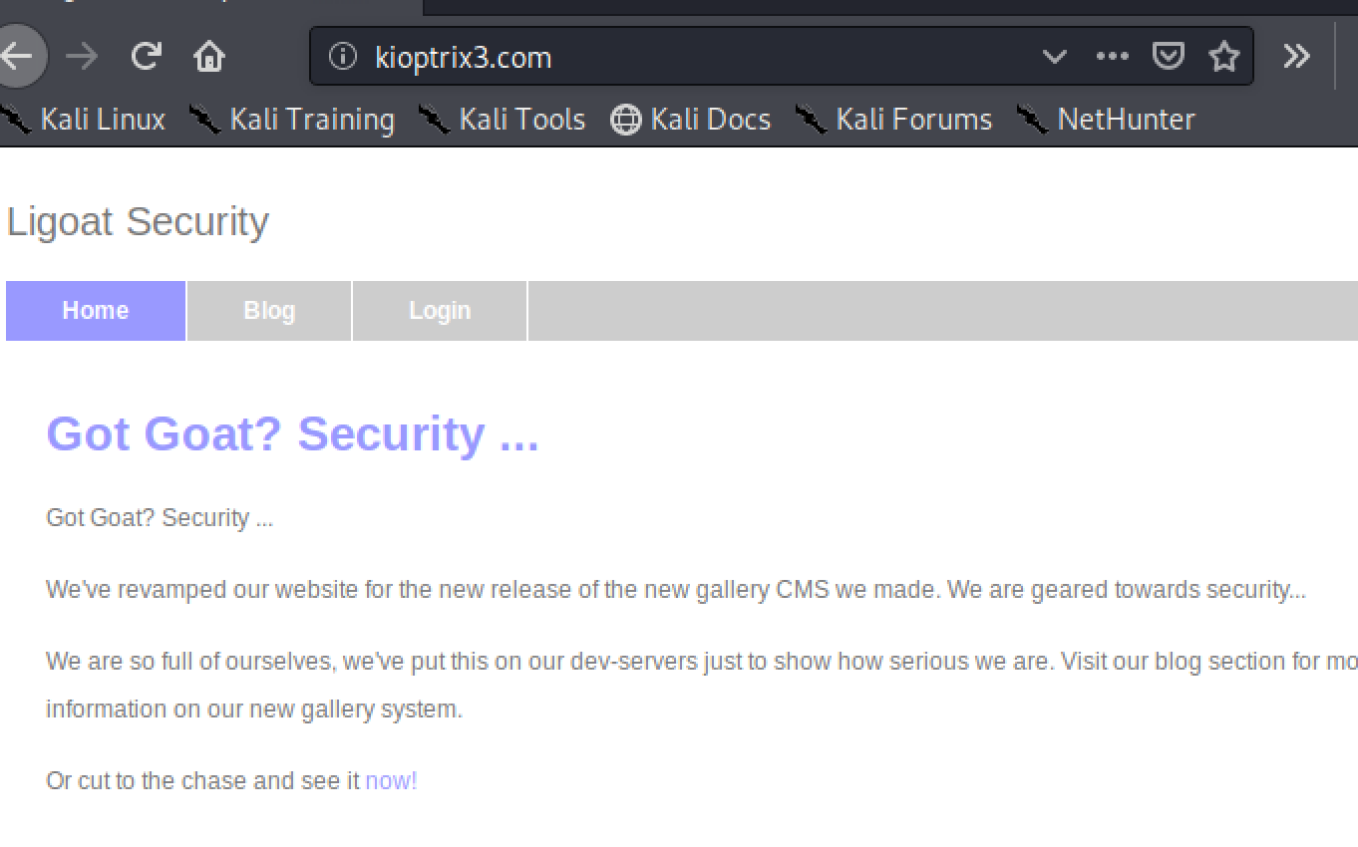Open the Kali Tools bookmark
1358x847 pixels.
pos(503,120)
